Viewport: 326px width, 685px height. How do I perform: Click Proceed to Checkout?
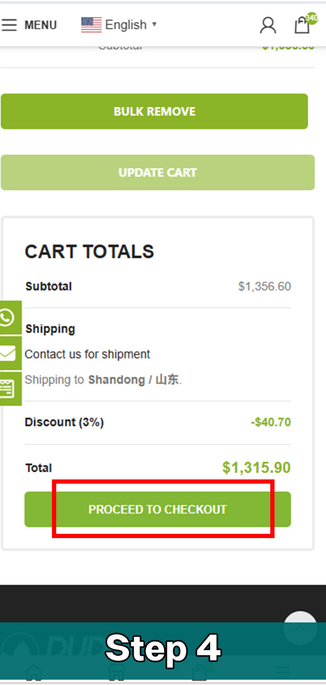(x=158, y=509)
